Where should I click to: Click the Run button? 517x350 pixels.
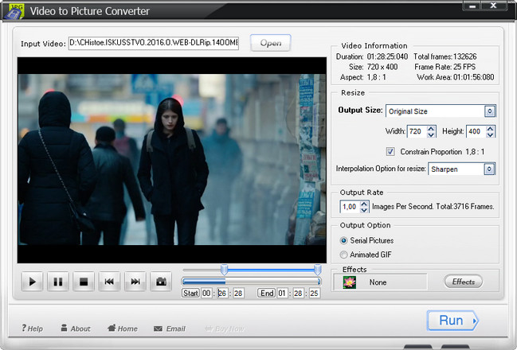[452, 321]
